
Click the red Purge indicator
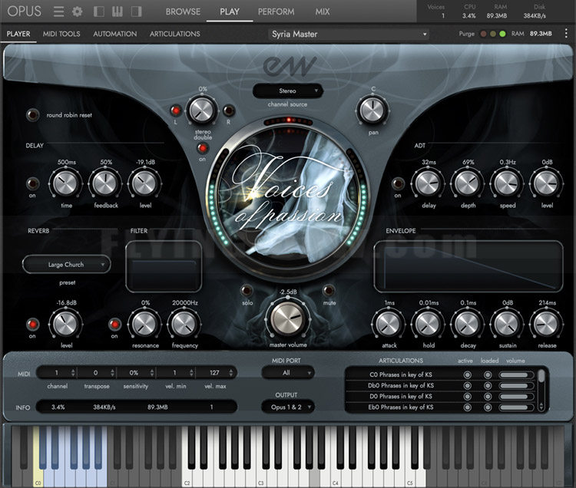coord(483,34)
